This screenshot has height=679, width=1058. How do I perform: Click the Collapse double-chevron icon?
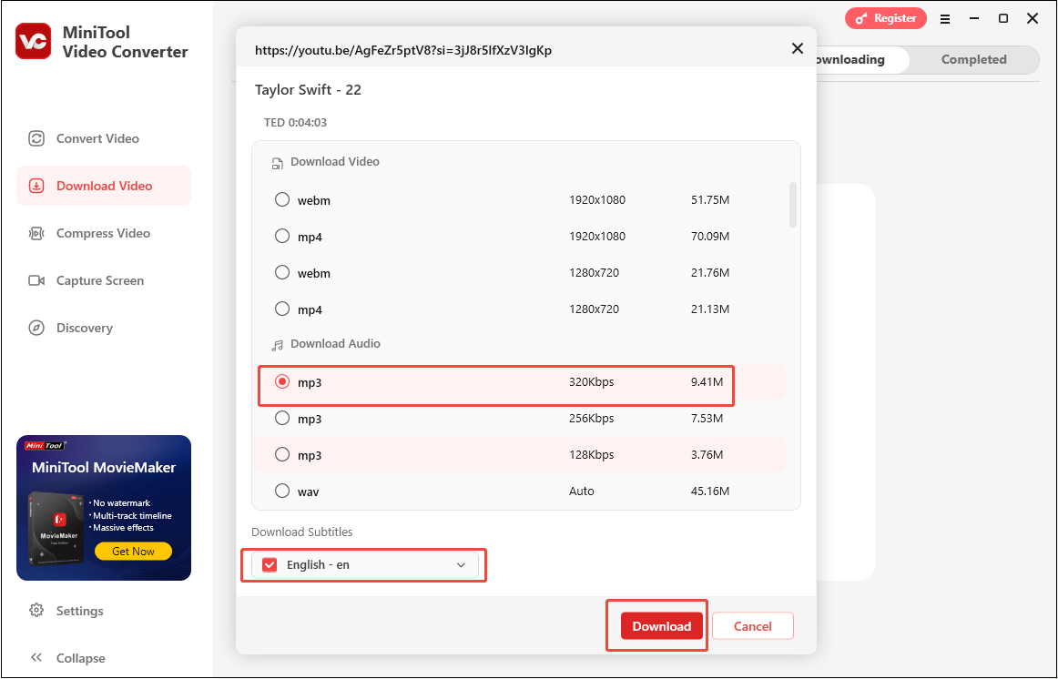coord(36,657)
